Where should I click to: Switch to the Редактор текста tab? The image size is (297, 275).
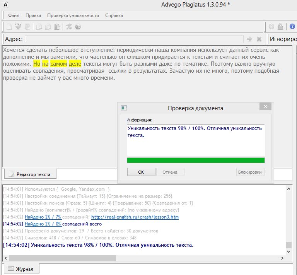(x=30, y=174)
